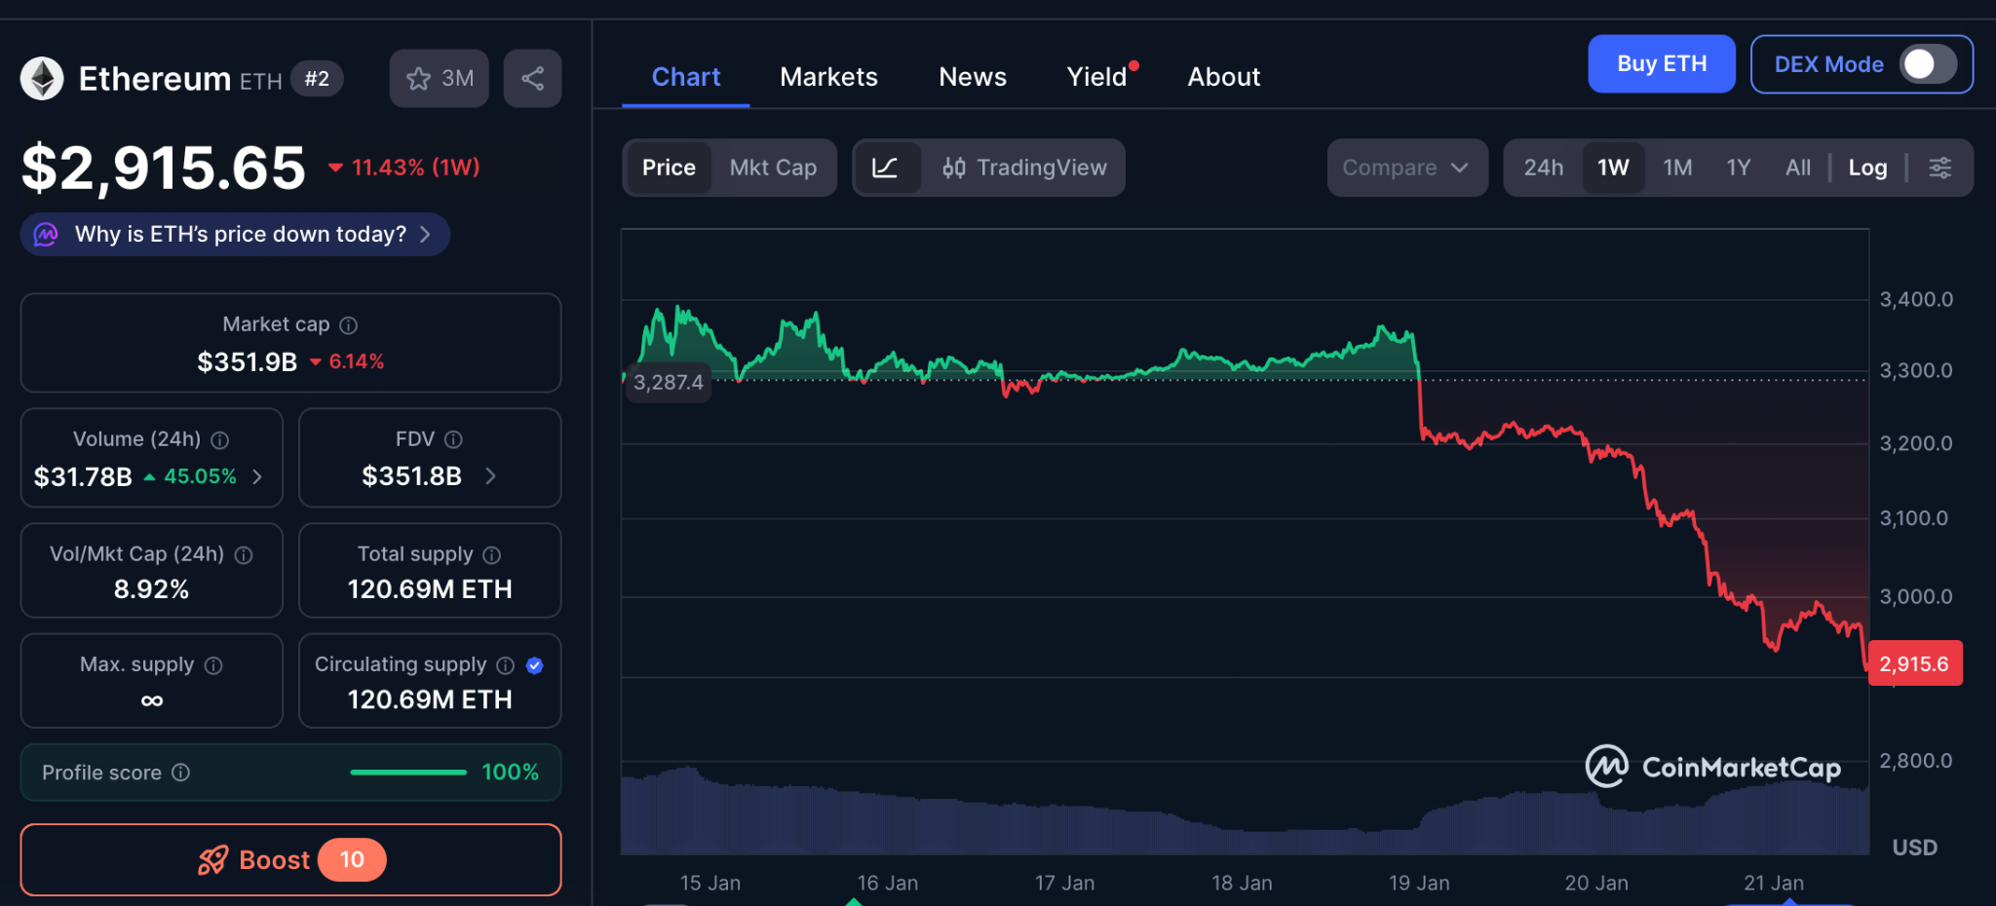Open the Compare dropdown

(x=1405, y=168)
